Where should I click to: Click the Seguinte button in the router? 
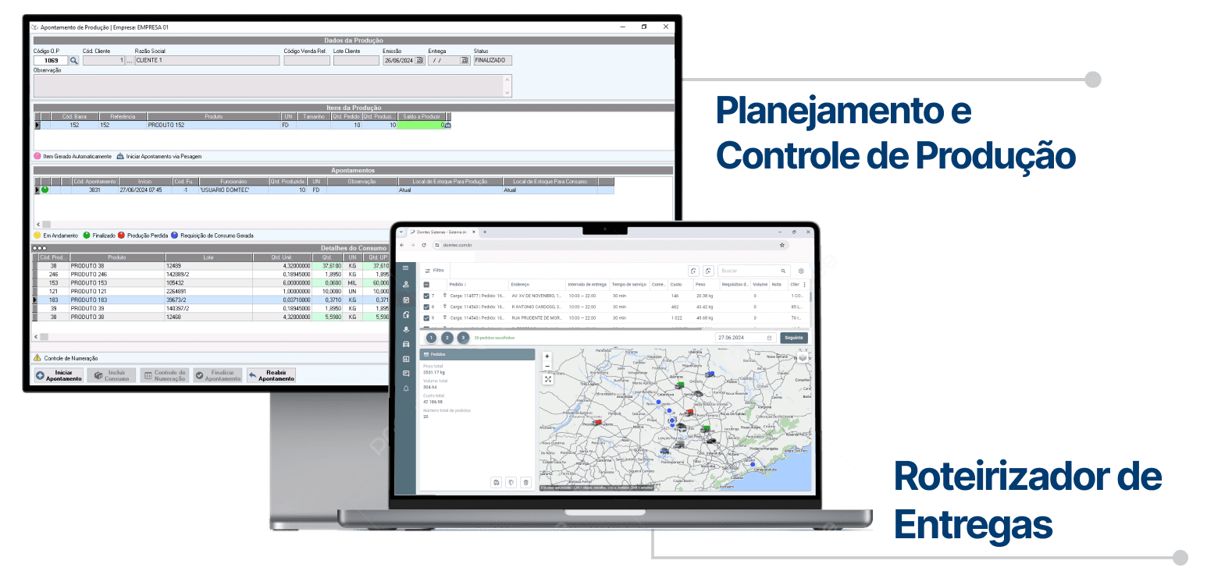pyautogui.click(x=793, y=338)
